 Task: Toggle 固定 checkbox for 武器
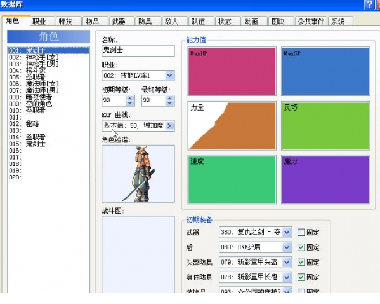click(x=301, y=233)
